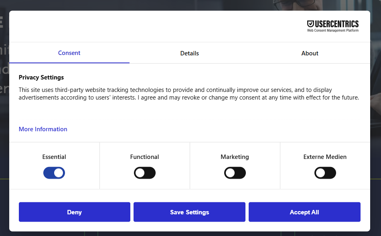
Task: Switch to the Consent tab
Action: pos(69,53)
